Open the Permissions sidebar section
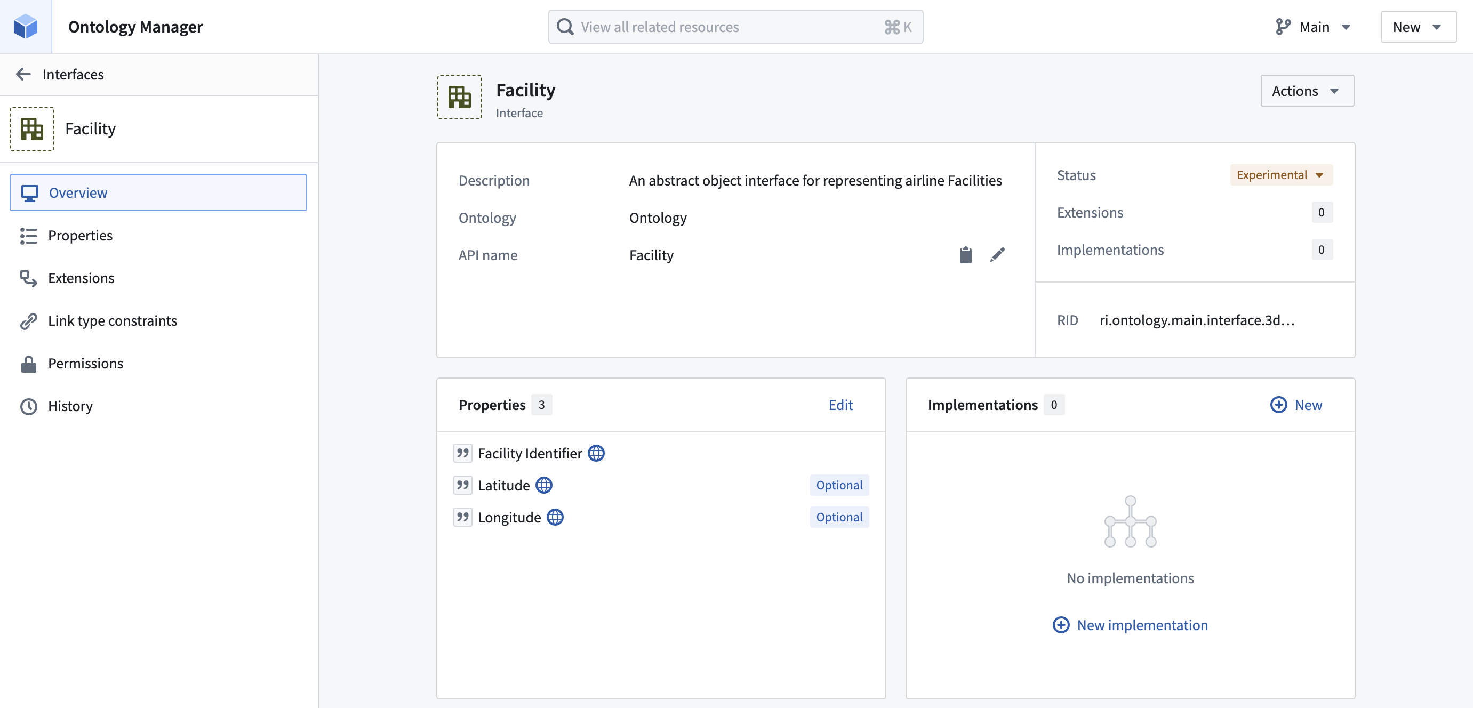The height and width of the screenshot is (708, 1473). (x=158, y=364)
